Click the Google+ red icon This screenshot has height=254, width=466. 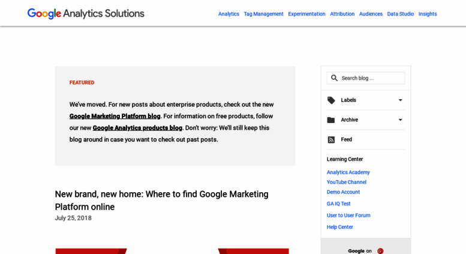tap(380, 251)
